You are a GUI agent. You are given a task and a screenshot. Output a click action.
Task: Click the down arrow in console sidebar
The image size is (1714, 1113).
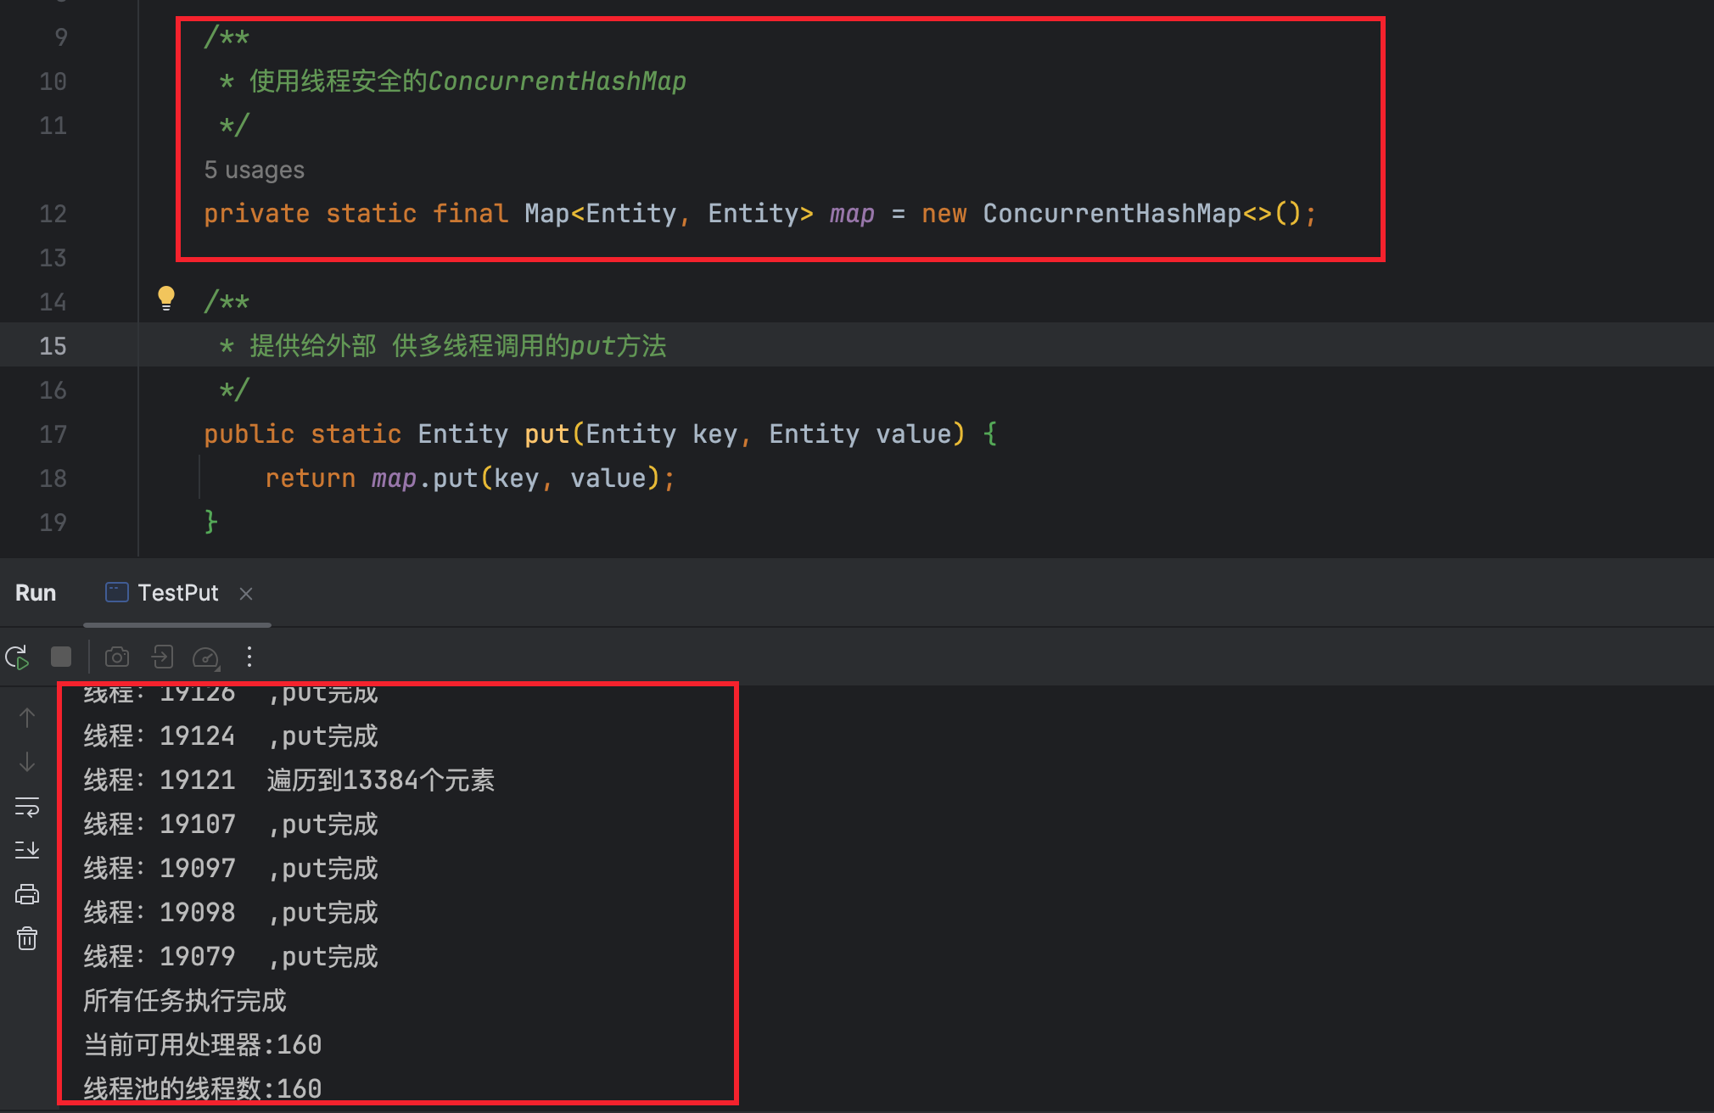27,762
